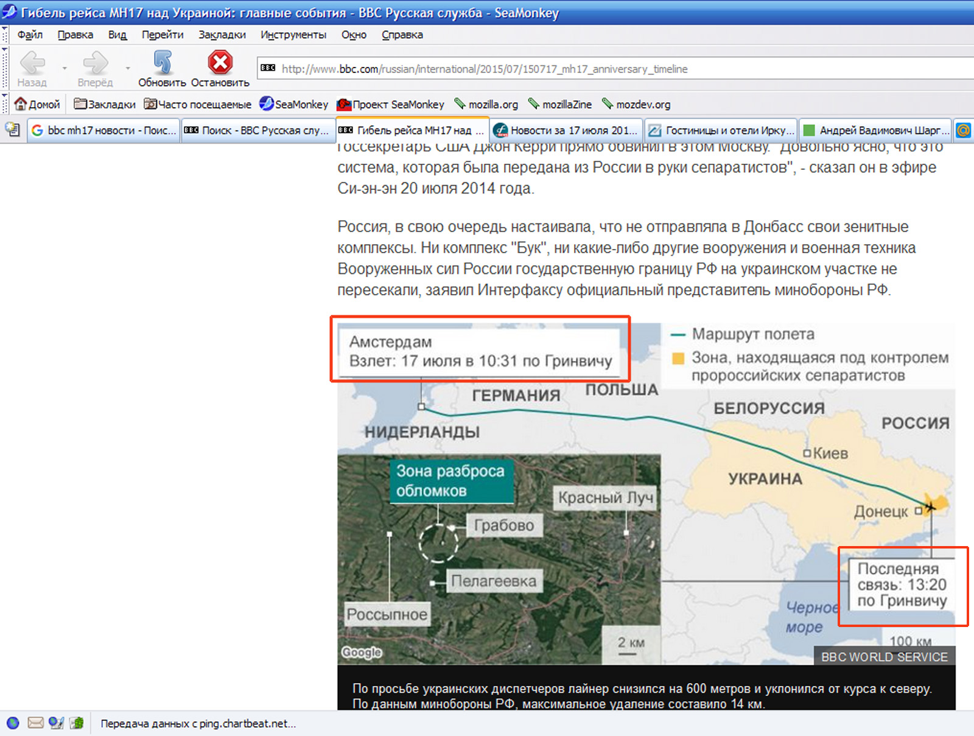Viewport: 974px width, 736px height.
Task: Click the new tab icon left of tabs
Action: point(12,130)
